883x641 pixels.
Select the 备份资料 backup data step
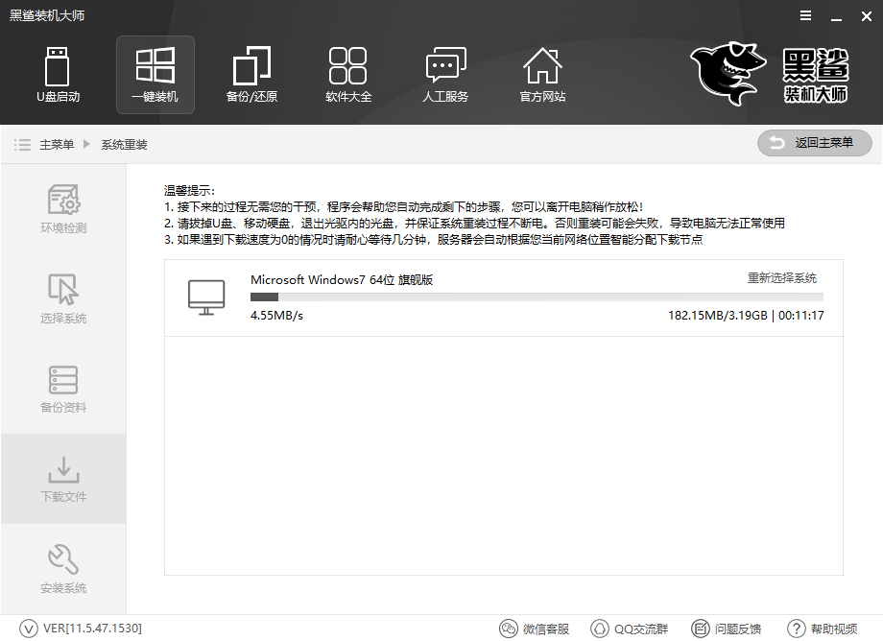tap(62, 388)
